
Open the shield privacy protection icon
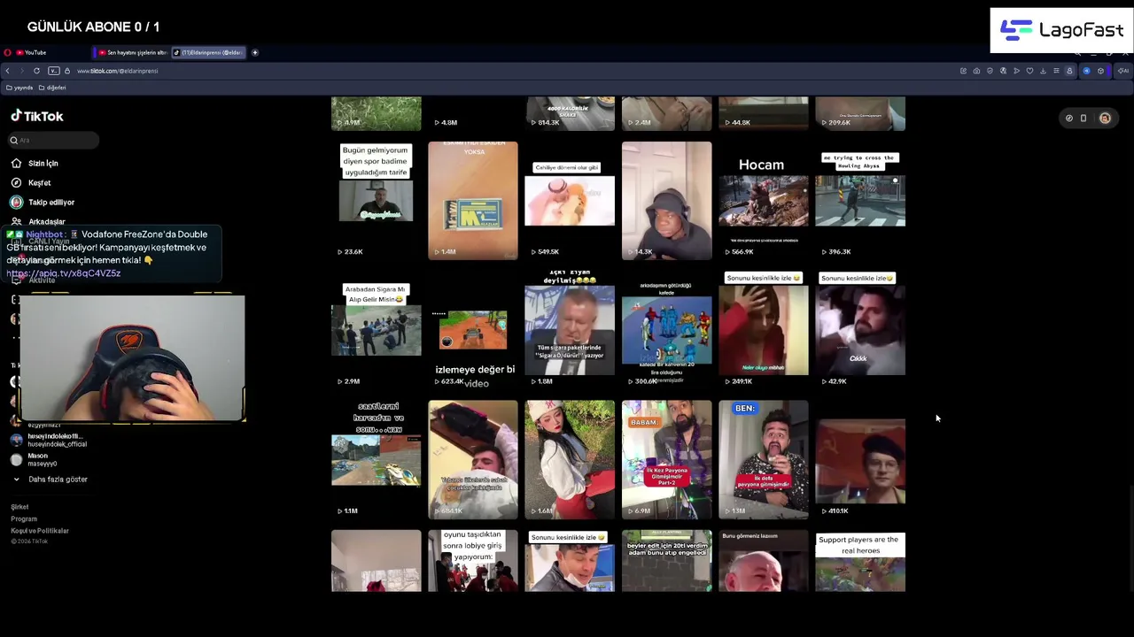click(x=990, y=71)
